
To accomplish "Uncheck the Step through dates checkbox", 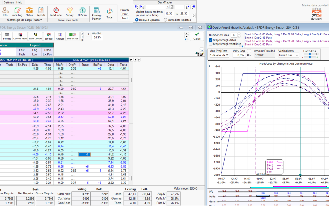I will click(211, 40).
